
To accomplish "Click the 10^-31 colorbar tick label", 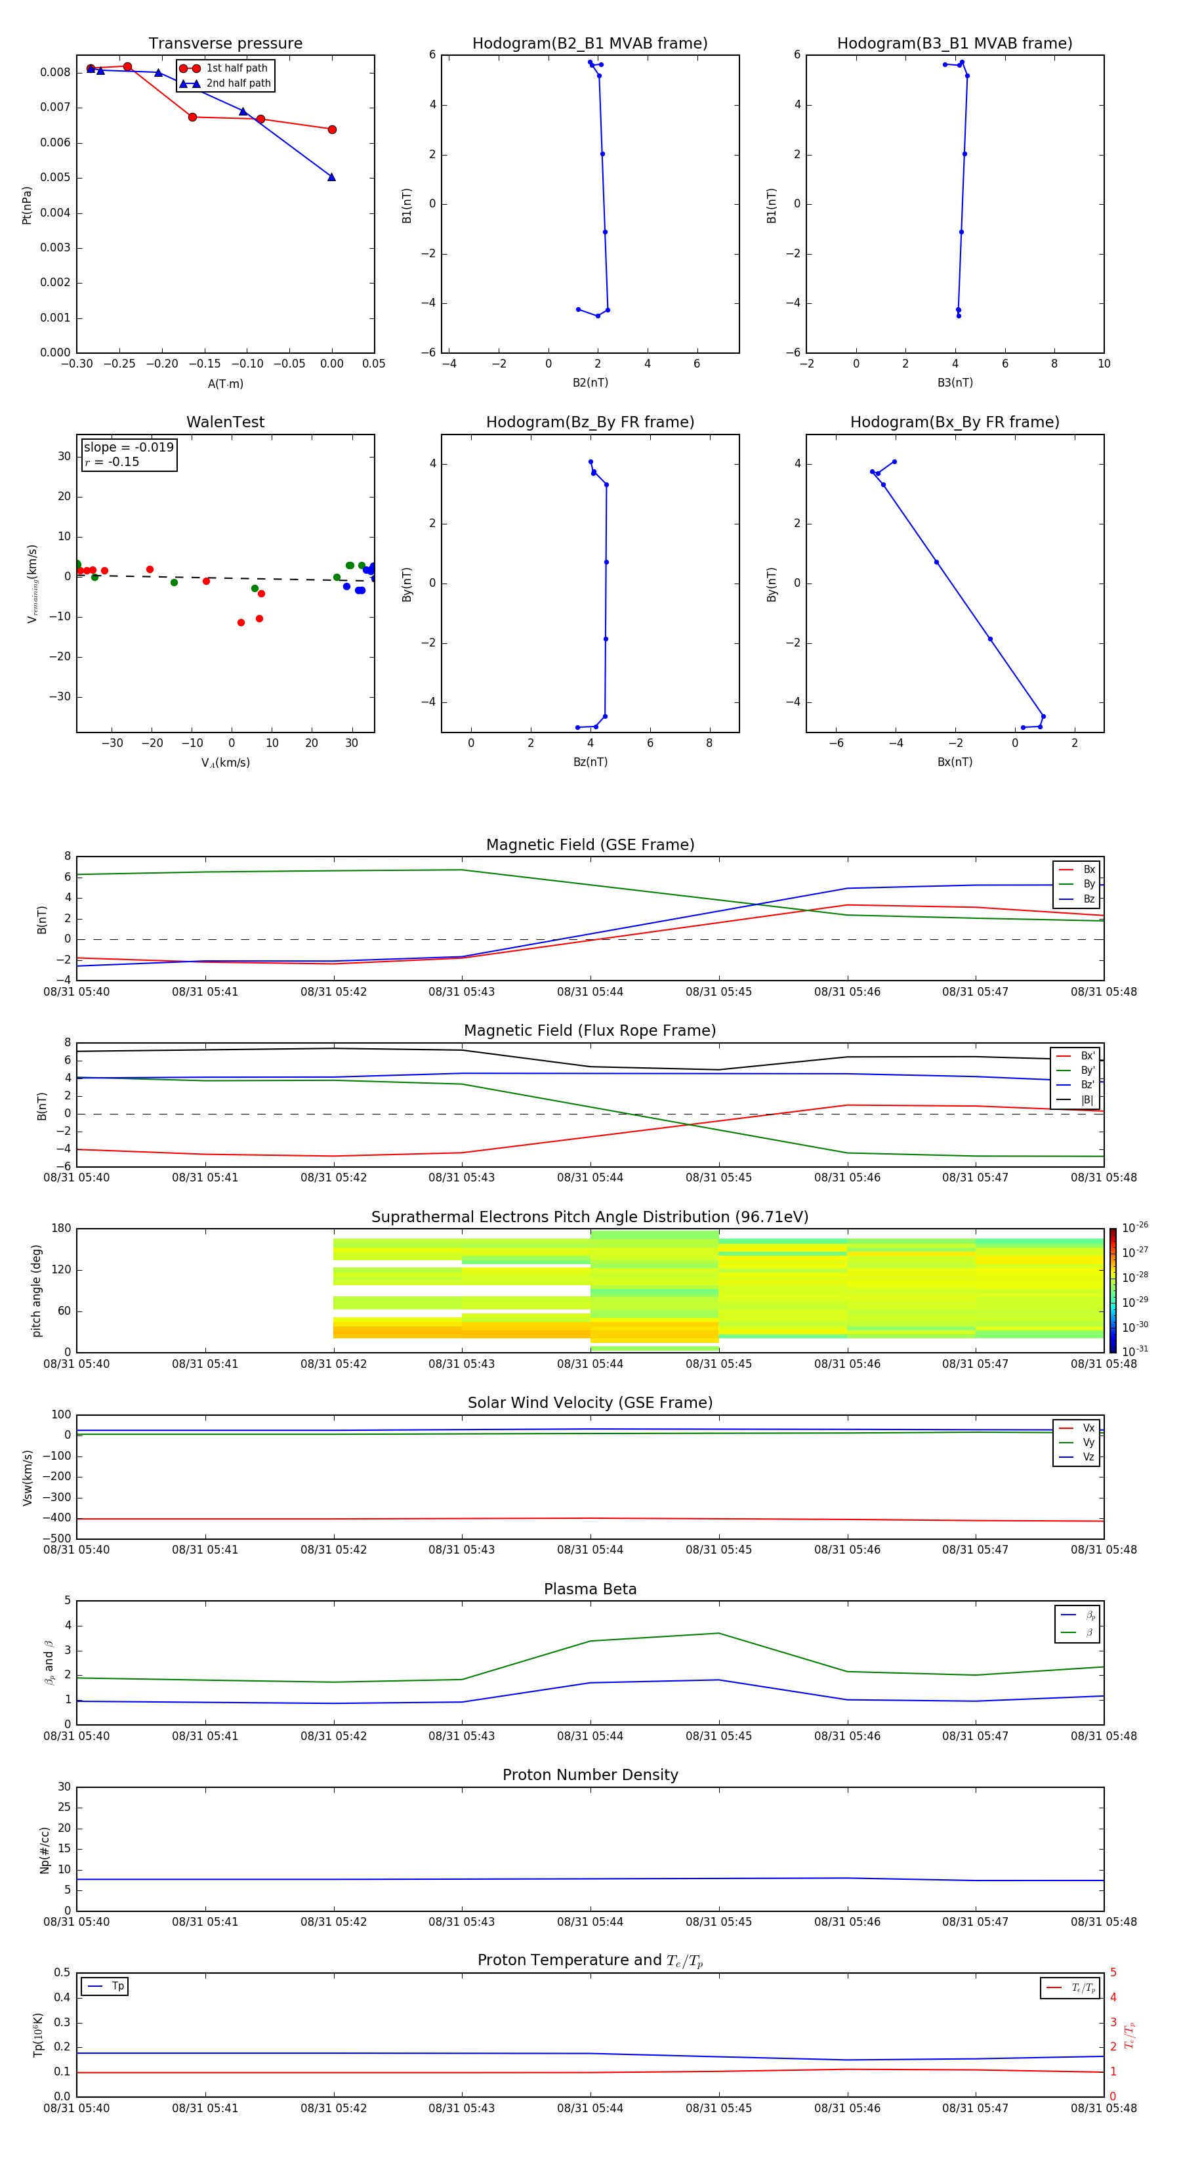I will (1135, 1351).
